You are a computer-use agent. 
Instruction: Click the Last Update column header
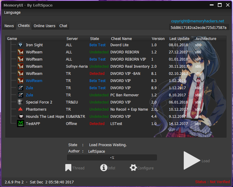(x=179, y=38)
